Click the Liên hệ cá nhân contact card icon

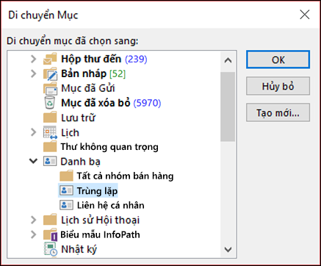point(66,205)
